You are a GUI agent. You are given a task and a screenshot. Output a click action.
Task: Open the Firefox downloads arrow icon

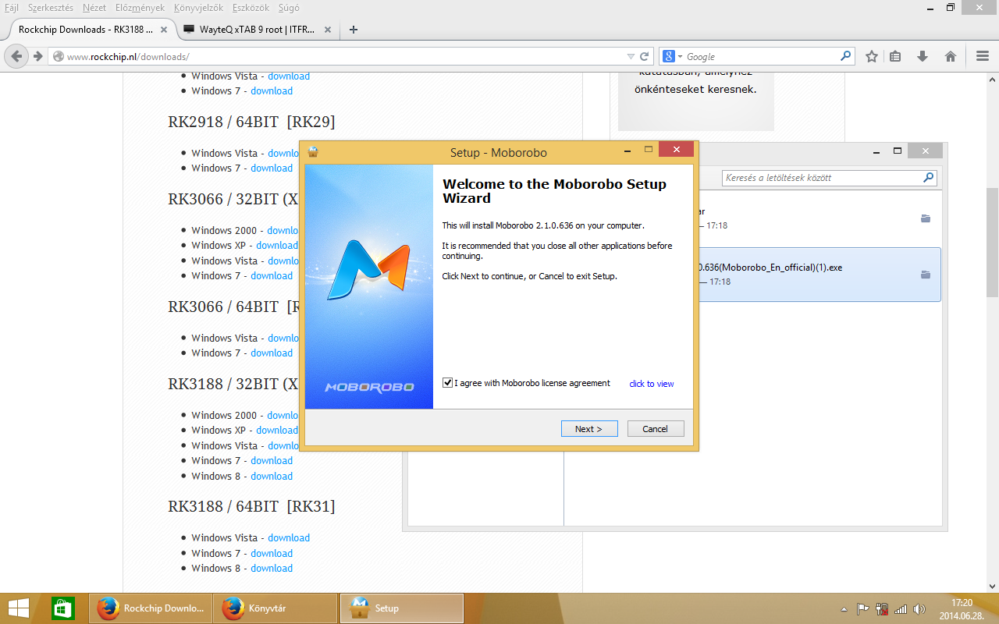pos(923,56)
